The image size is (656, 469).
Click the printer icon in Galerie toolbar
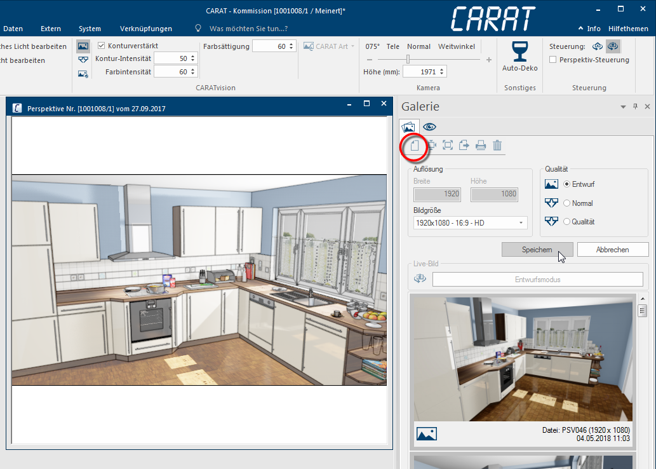point(481,146)
